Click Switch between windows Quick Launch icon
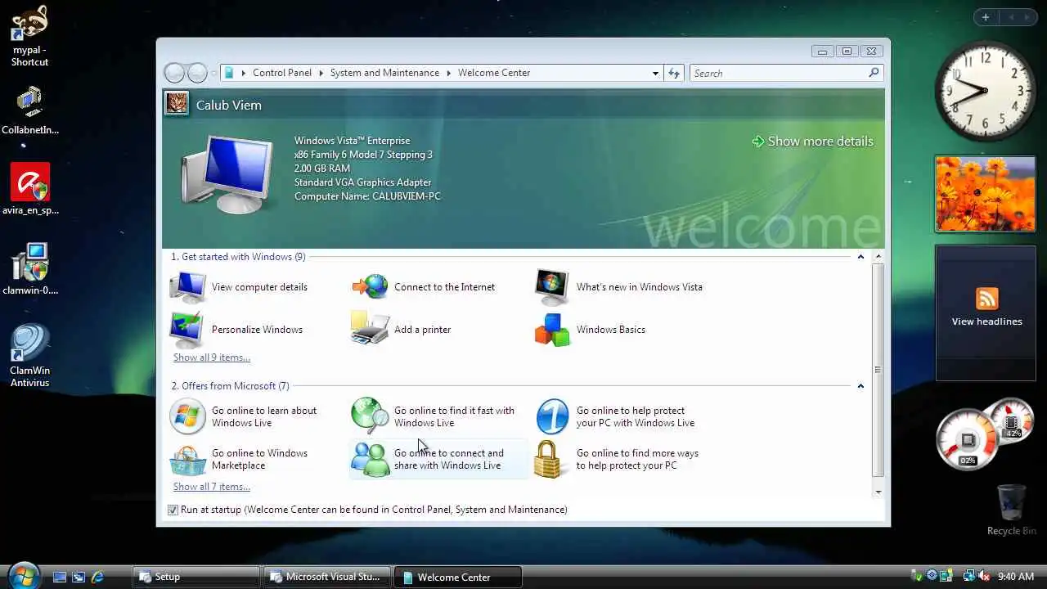1047x589 pixels. 79,577
